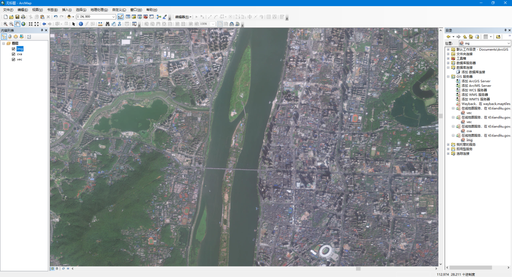
Task: Refresh the map view button at bottom
Action: [64, 268]
